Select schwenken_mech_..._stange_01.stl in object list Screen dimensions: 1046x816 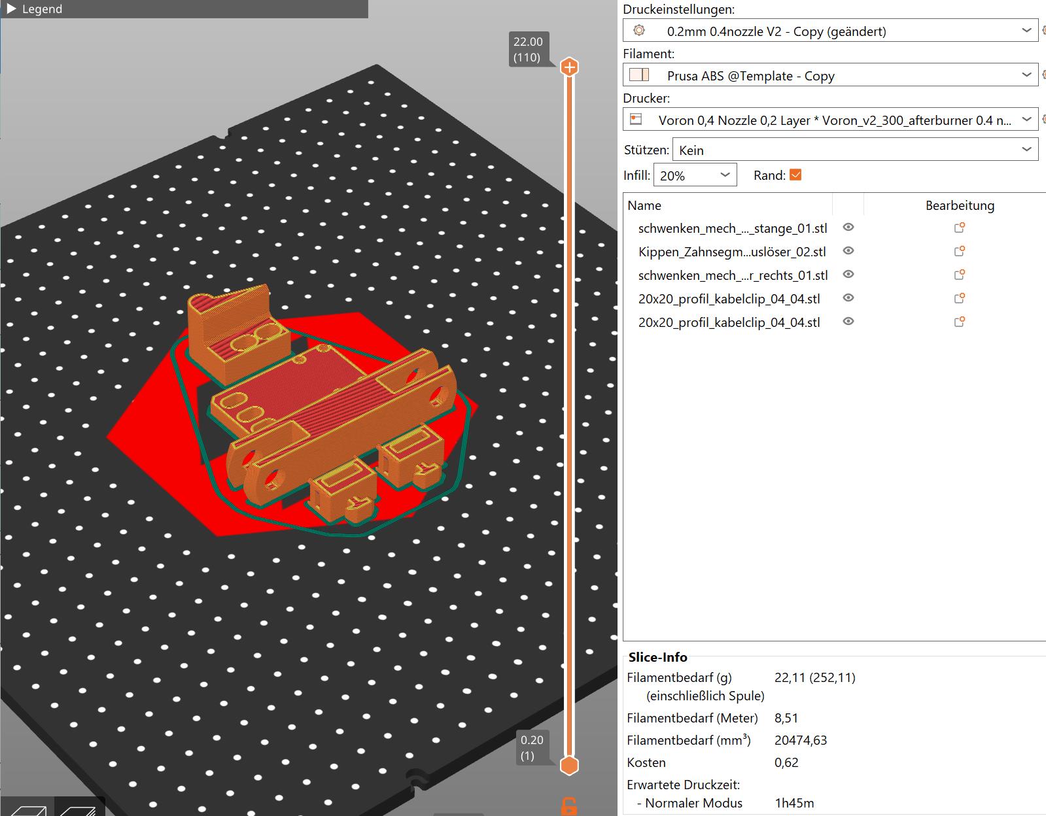(x=733, y=228)
